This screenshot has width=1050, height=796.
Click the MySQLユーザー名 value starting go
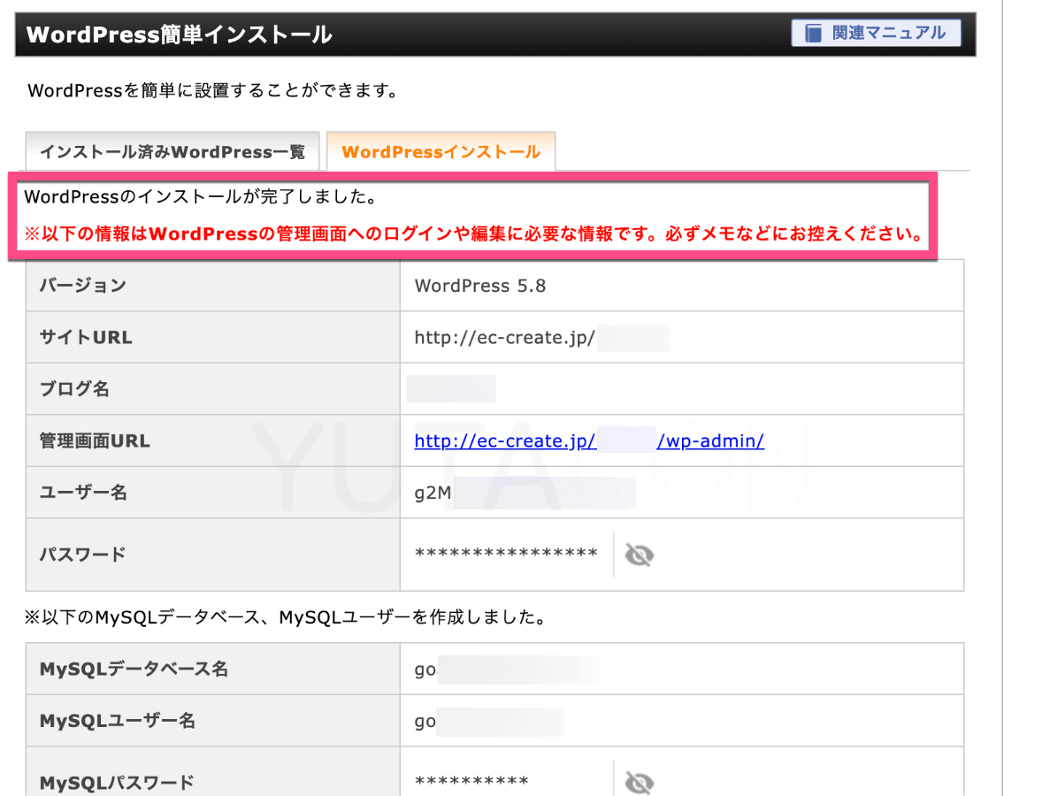pos(425,721)
